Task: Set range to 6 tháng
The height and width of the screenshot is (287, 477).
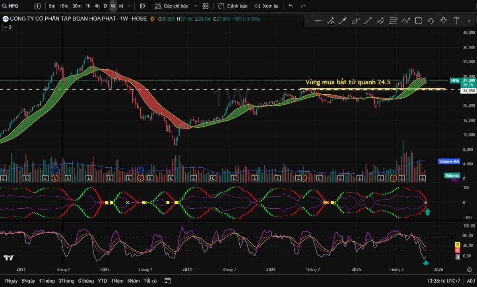Action: pyautogui.click(x=86, y=281)
